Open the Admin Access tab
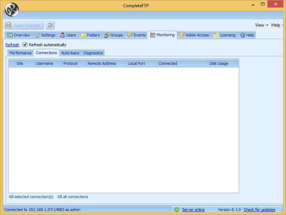The height and width of the screenshot is (215, 286). click(x=194, y=35)
